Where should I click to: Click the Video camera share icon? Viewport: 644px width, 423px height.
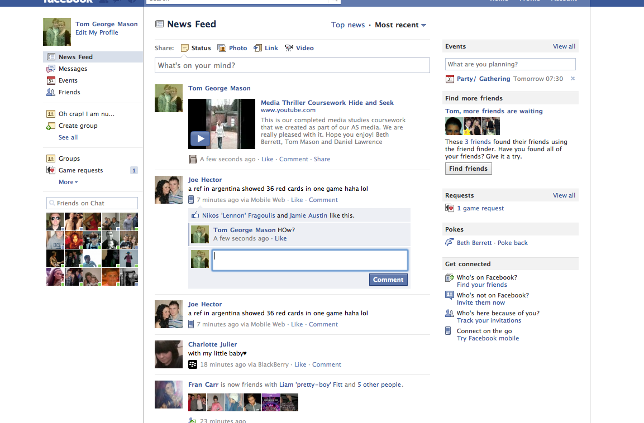coord(289,48)
